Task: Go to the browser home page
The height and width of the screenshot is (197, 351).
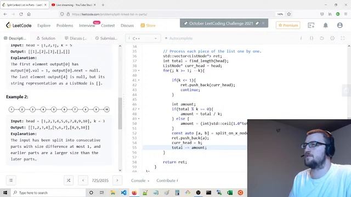Action: tap(29, 14)
